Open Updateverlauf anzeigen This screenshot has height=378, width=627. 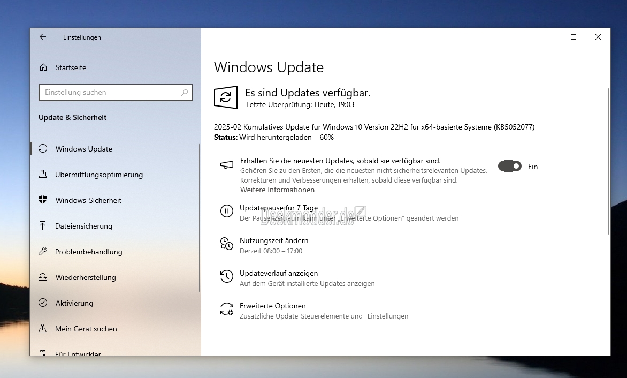pyautogui.click(x=279, y=273)
